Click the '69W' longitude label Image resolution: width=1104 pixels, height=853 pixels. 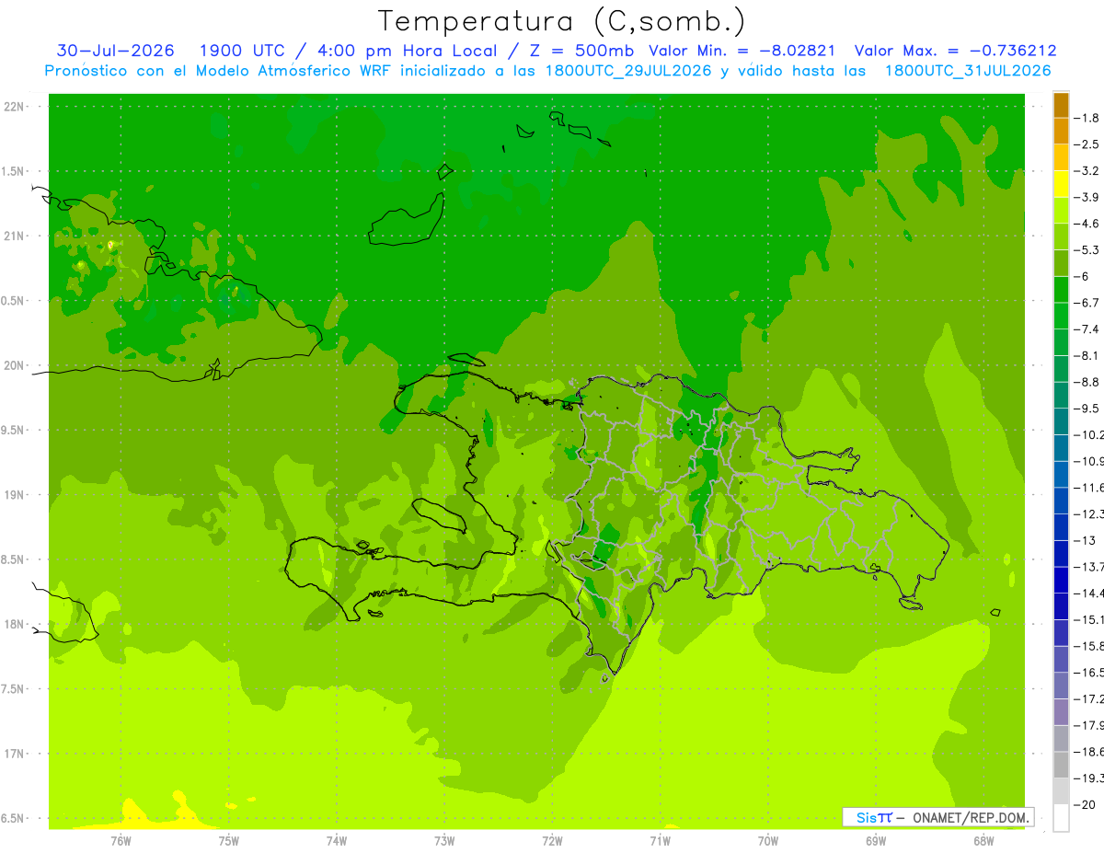[x=876, y=841]
